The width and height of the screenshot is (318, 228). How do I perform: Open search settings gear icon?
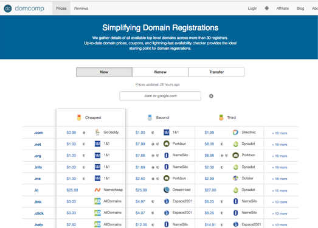tap(211, 96)
